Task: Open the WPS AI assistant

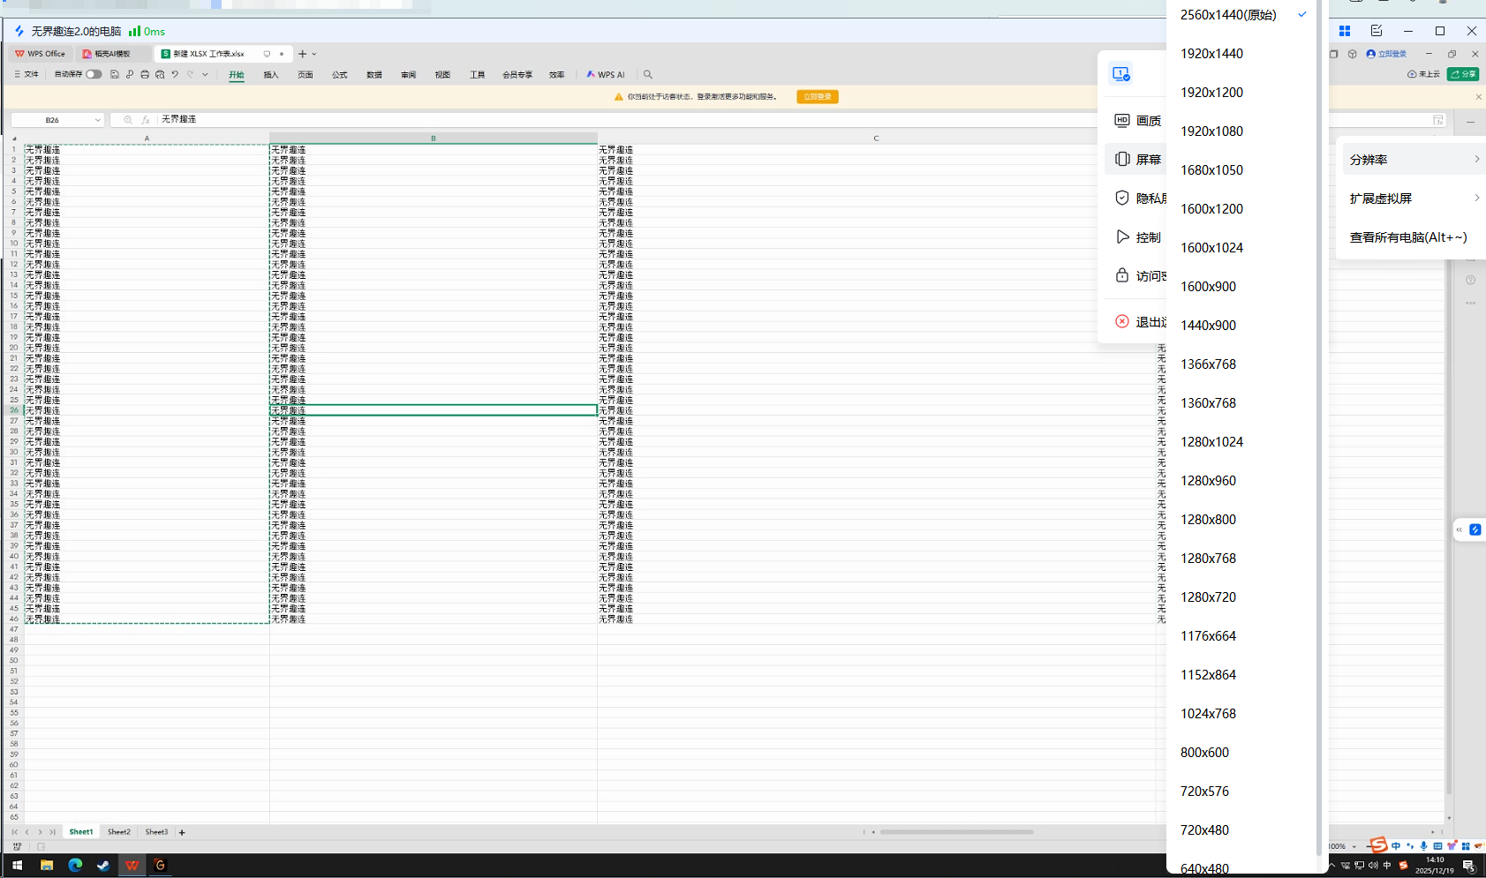Action: click(x=606, y=75)
